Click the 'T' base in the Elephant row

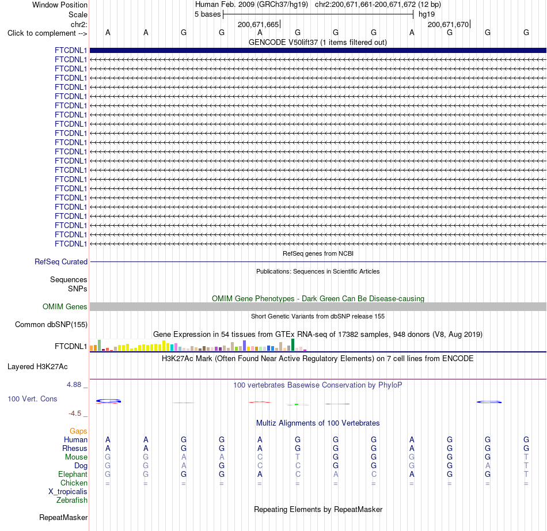point(526,475)
